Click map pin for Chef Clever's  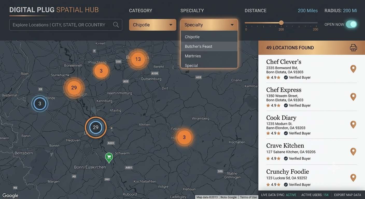tap(353, 69)
